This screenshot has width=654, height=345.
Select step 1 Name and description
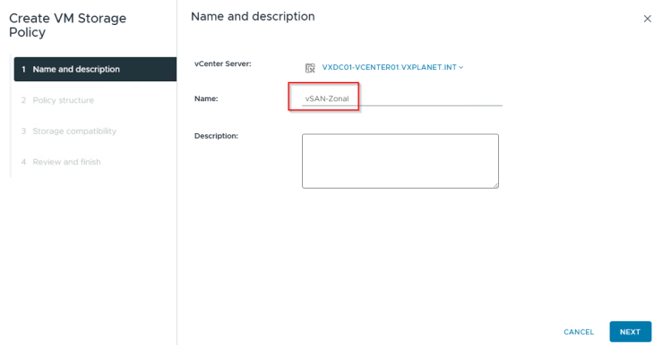coord(95,69)
